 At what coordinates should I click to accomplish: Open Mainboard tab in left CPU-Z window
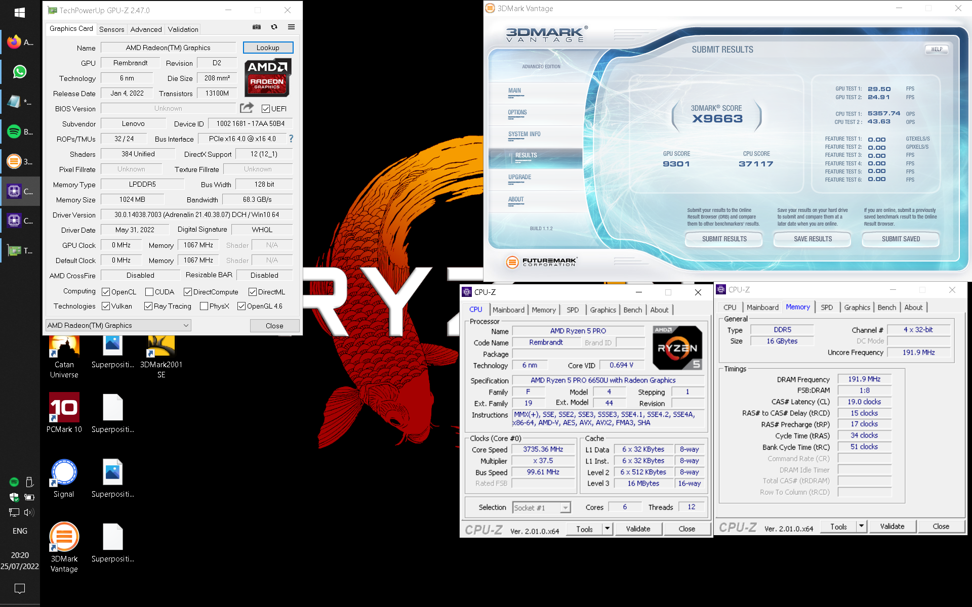click(508, 310)
